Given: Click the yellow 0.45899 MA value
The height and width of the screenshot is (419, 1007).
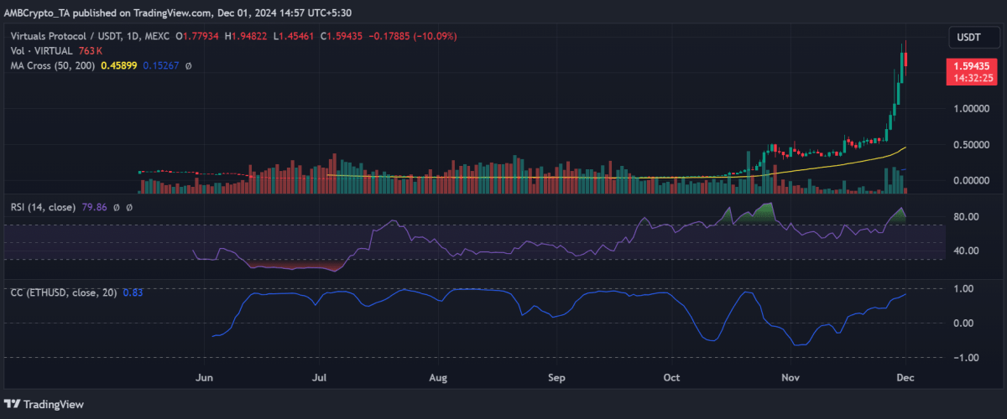Looking at the screenshot, I should coord(119,65).
